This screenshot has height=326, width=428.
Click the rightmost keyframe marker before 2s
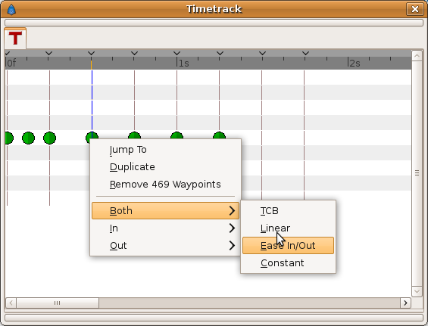(x=305, y=53)
